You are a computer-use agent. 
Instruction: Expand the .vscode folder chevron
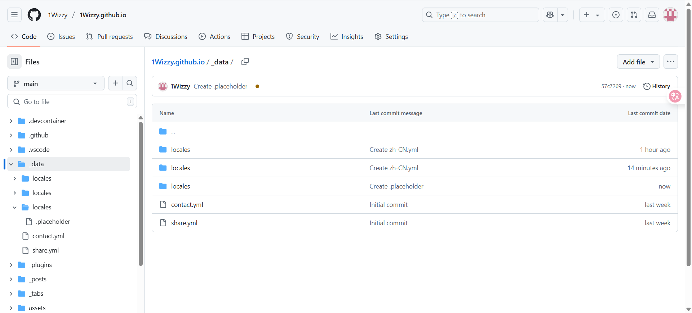[x=11, y=150]
